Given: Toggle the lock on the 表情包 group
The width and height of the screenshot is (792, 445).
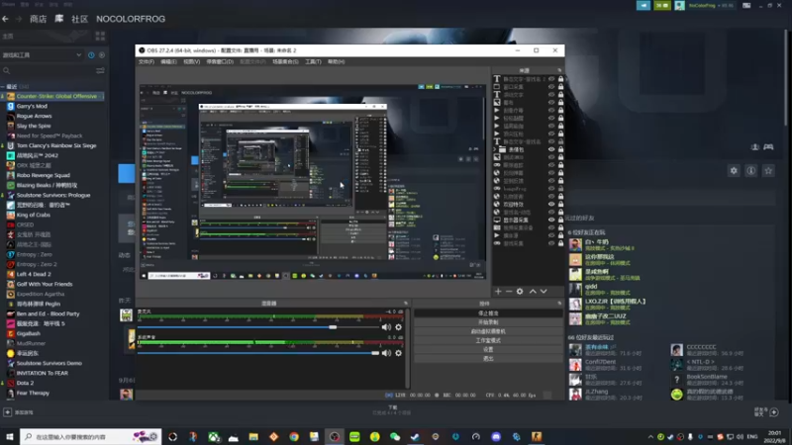Looking at the screenshot, I should click(x=560, y=149).
